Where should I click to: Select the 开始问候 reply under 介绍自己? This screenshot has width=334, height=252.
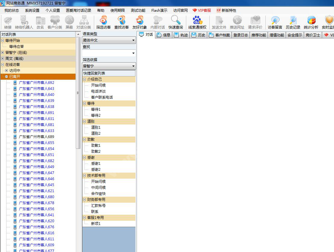coord(98,85)
